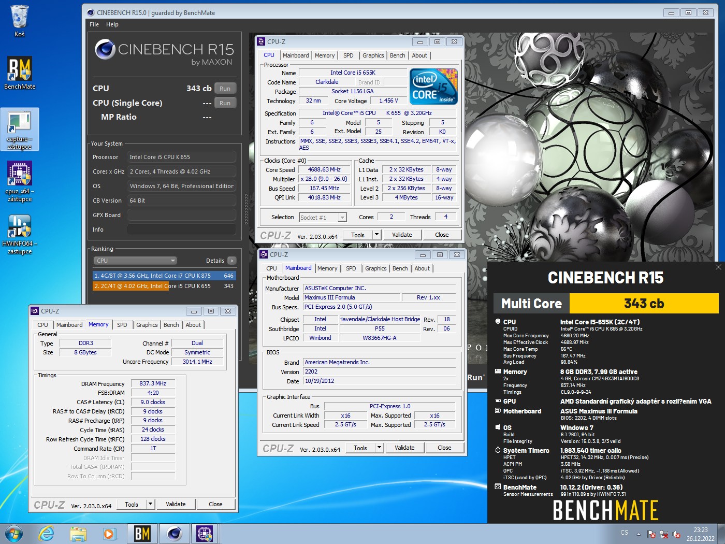
Task: Click the GFX Board field in Cinebench
Action: [182, 215]
